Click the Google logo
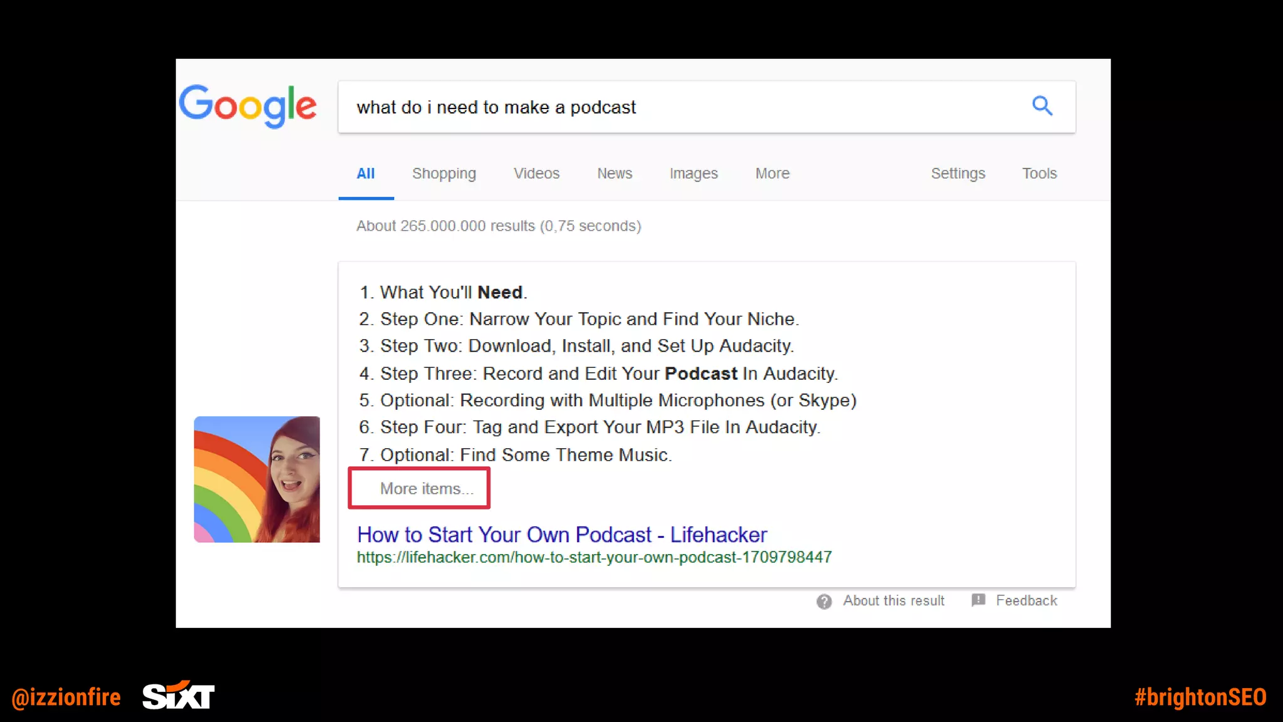Screen dimensions: 1283x722 pos(248,105)
